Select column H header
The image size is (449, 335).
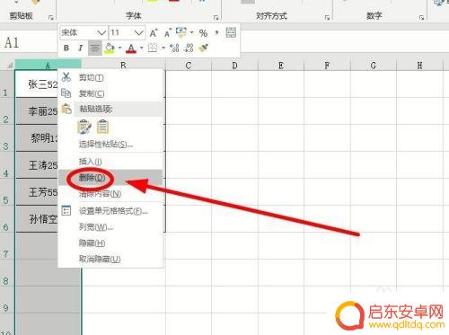pos(419,65)
